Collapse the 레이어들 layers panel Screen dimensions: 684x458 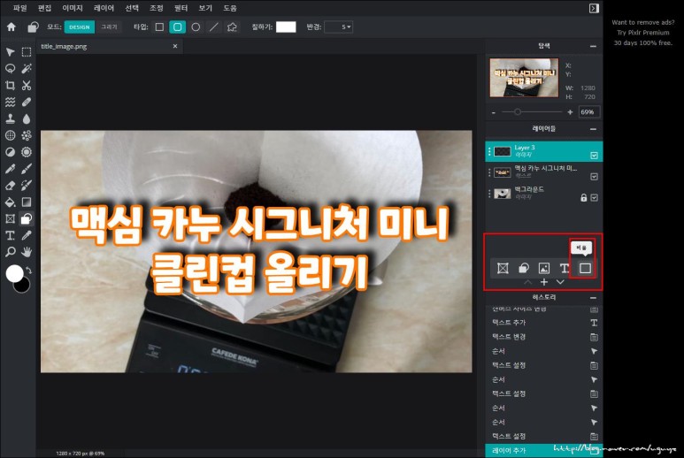tap(593, 129)
